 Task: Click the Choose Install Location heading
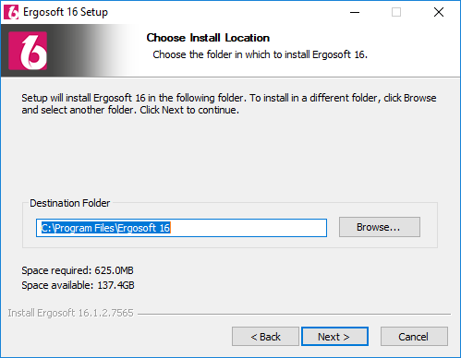click(x=208, y=38)
